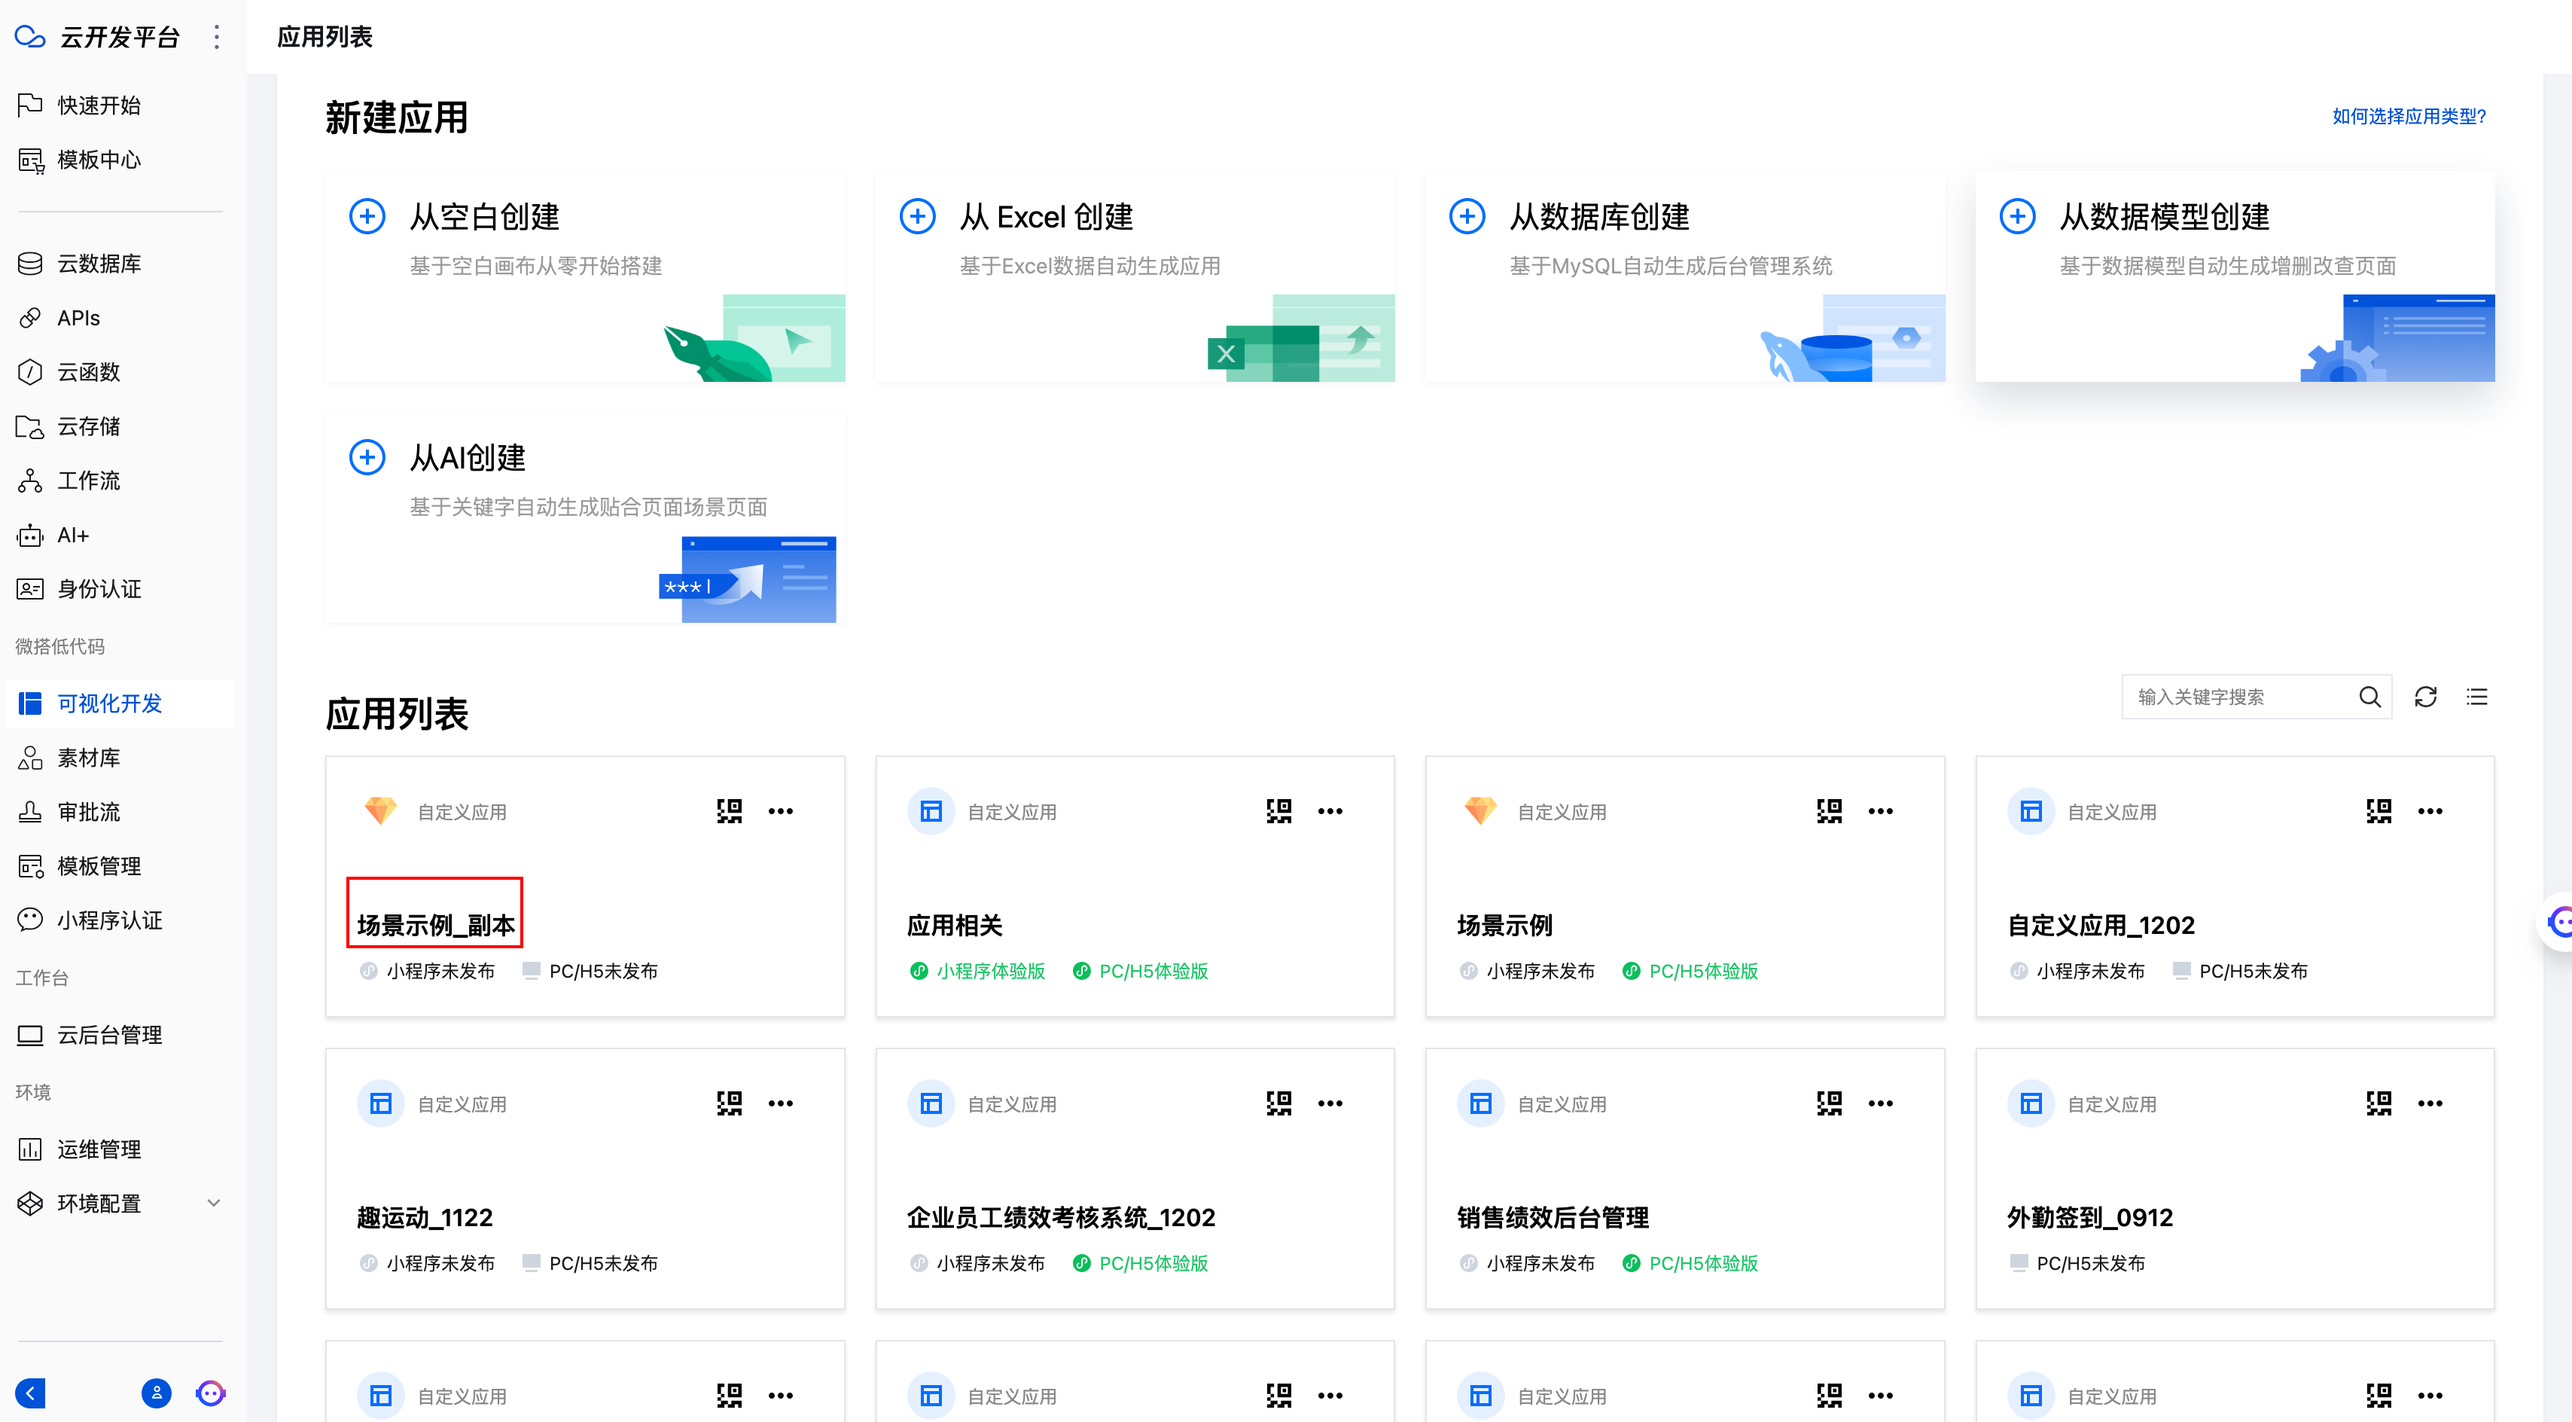2572x1422 pixels.
Task: Click the plus icon for 从AI创建
Action: tap(367, 457)
